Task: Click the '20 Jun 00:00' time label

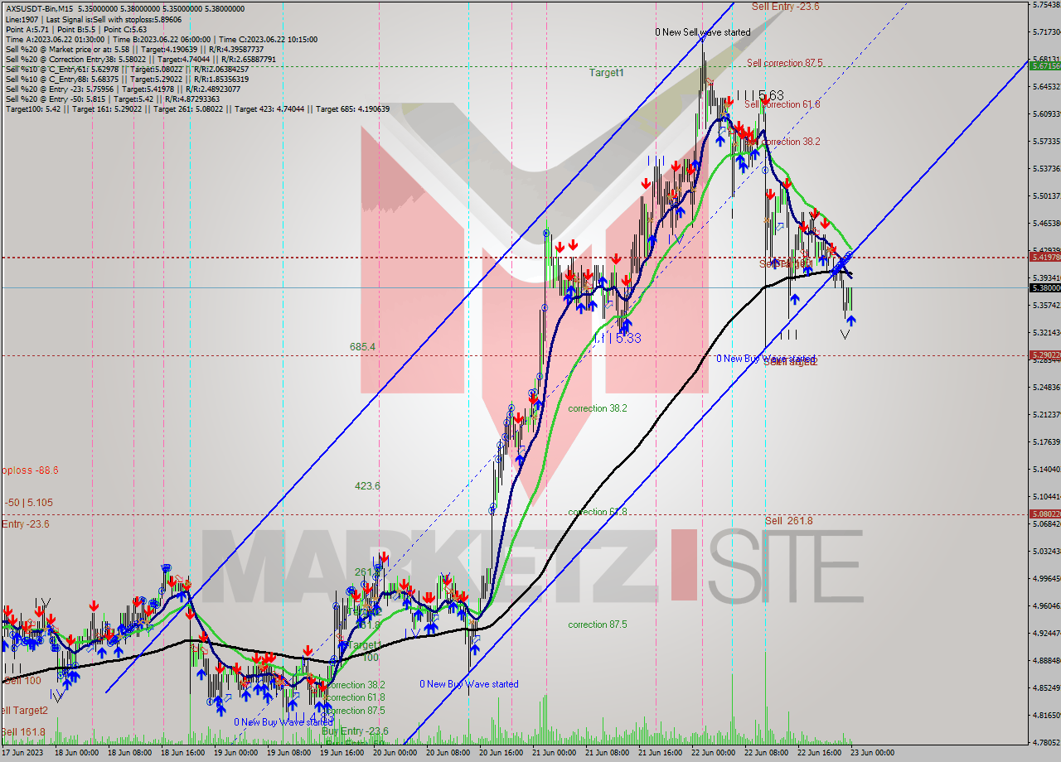Action: pos(395,753)
